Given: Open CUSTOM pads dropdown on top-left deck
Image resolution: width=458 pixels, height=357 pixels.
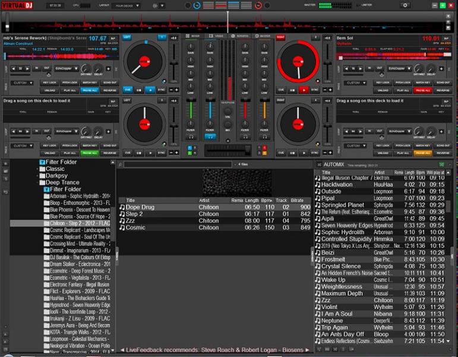Looking at the screenshot, I should click(x=22, y=83).
